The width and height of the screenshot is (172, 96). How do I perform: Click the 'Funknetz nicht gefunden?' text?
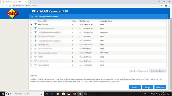(138, 71)
